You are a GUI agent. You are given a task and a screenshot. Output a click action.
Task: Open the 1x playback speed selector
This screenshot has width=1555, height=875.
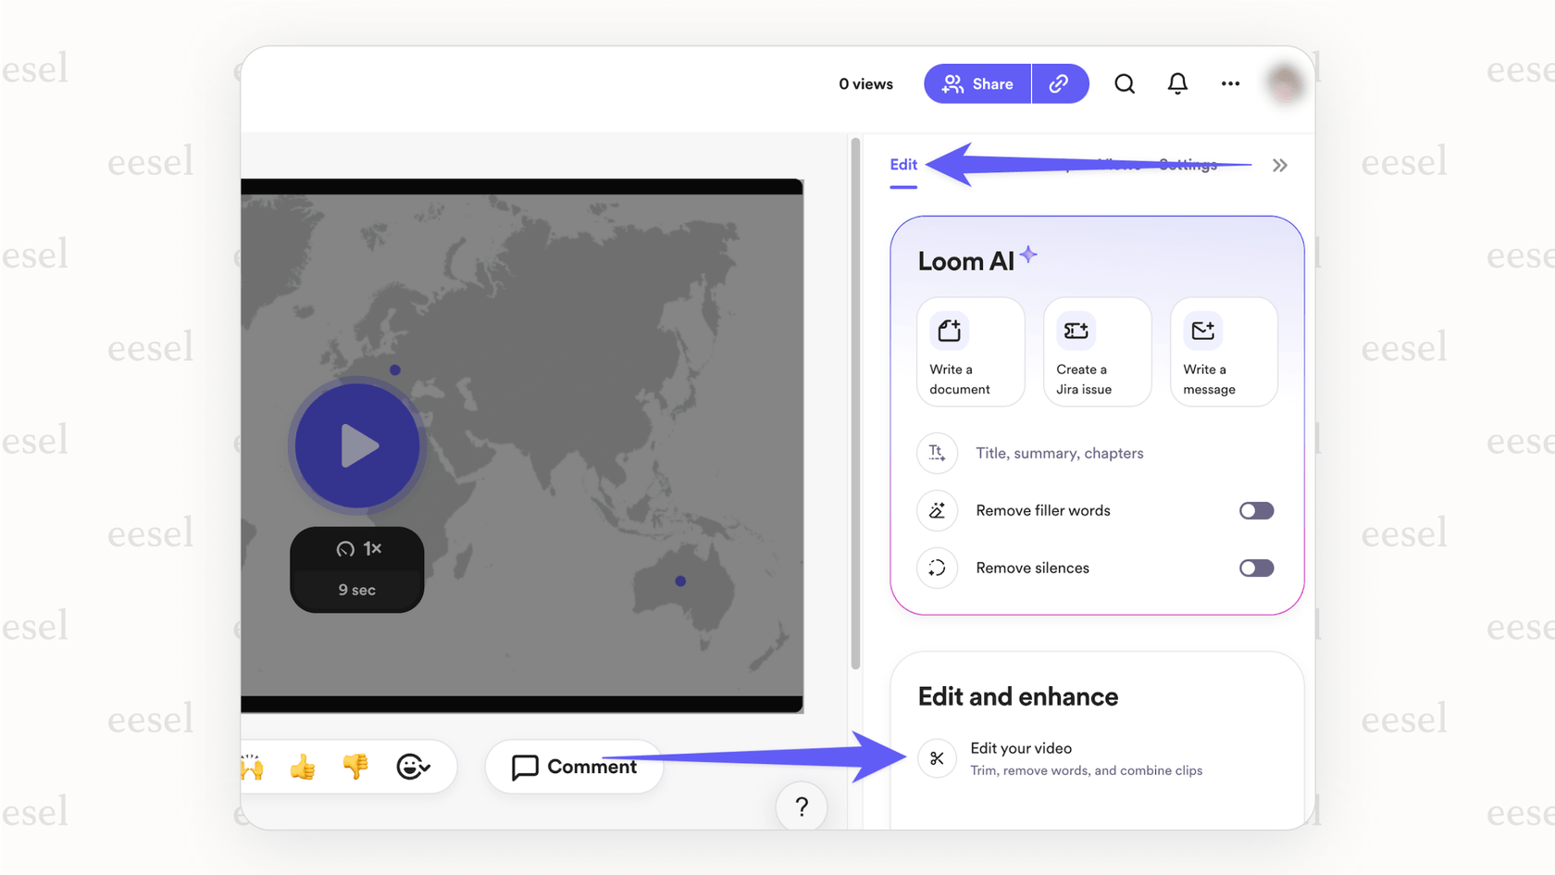click(357, 548)
